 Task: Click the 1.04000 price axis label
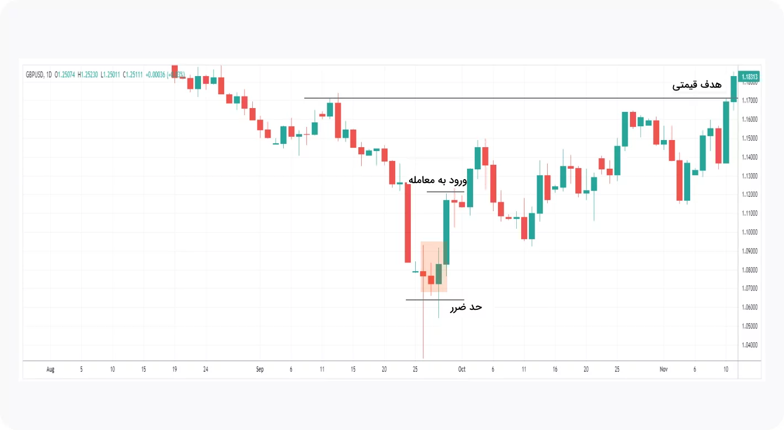[749, 345]
